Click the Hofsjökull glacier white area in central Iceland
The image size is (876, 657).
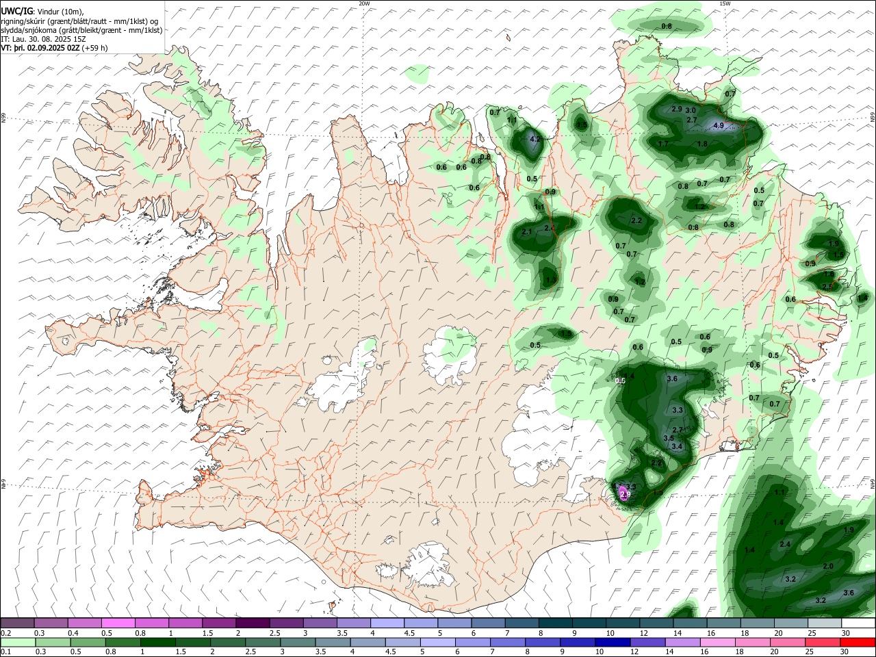(450, 355)
